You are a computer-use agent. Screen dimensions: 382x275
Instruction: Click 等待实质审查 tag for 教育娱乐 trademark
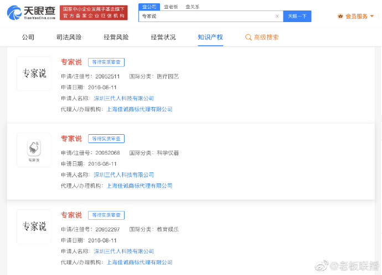pyautogui.click(x=106, y=215)
